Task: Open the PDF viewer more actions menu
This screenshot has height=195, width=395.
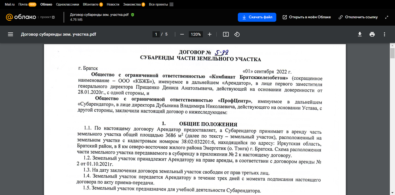Action: tap(384, 34)
